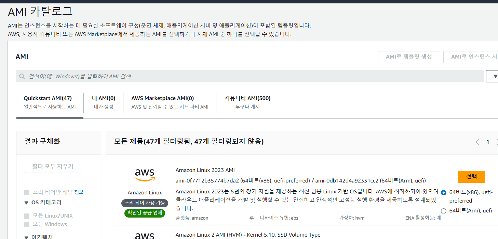This screenshot has width=498, height=239.
Task: Open dropdown next to the search bar
Action: pyautogui.click(x=492, y=76)
